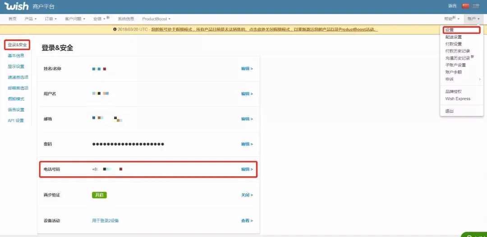This screenshot has height=237, width=487.
Task: Edit the 邮箱 row
Action: 247,119
